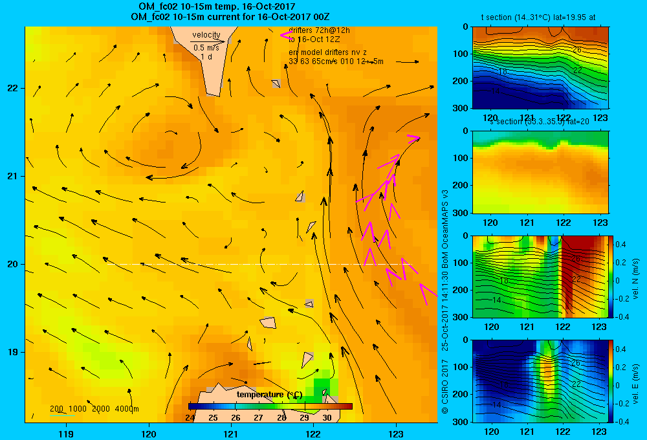
Task: Click the latitude '21' label on main map
Action: coord(13,176)
